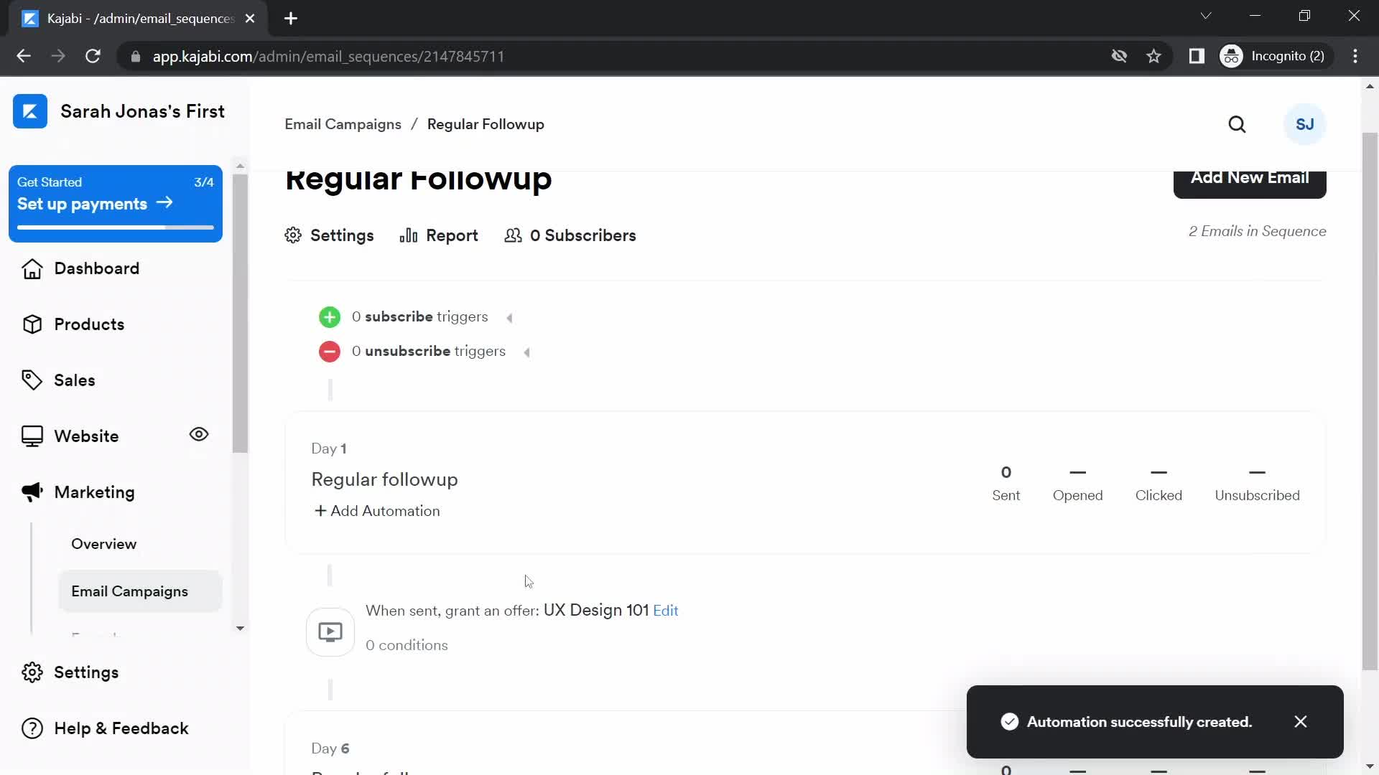Expand the subscribe triggers list
Screen dimensions: 1379x775
(x=509, y=316)
